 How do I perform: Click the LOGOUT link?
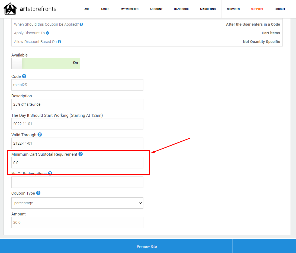click(280, 9)
